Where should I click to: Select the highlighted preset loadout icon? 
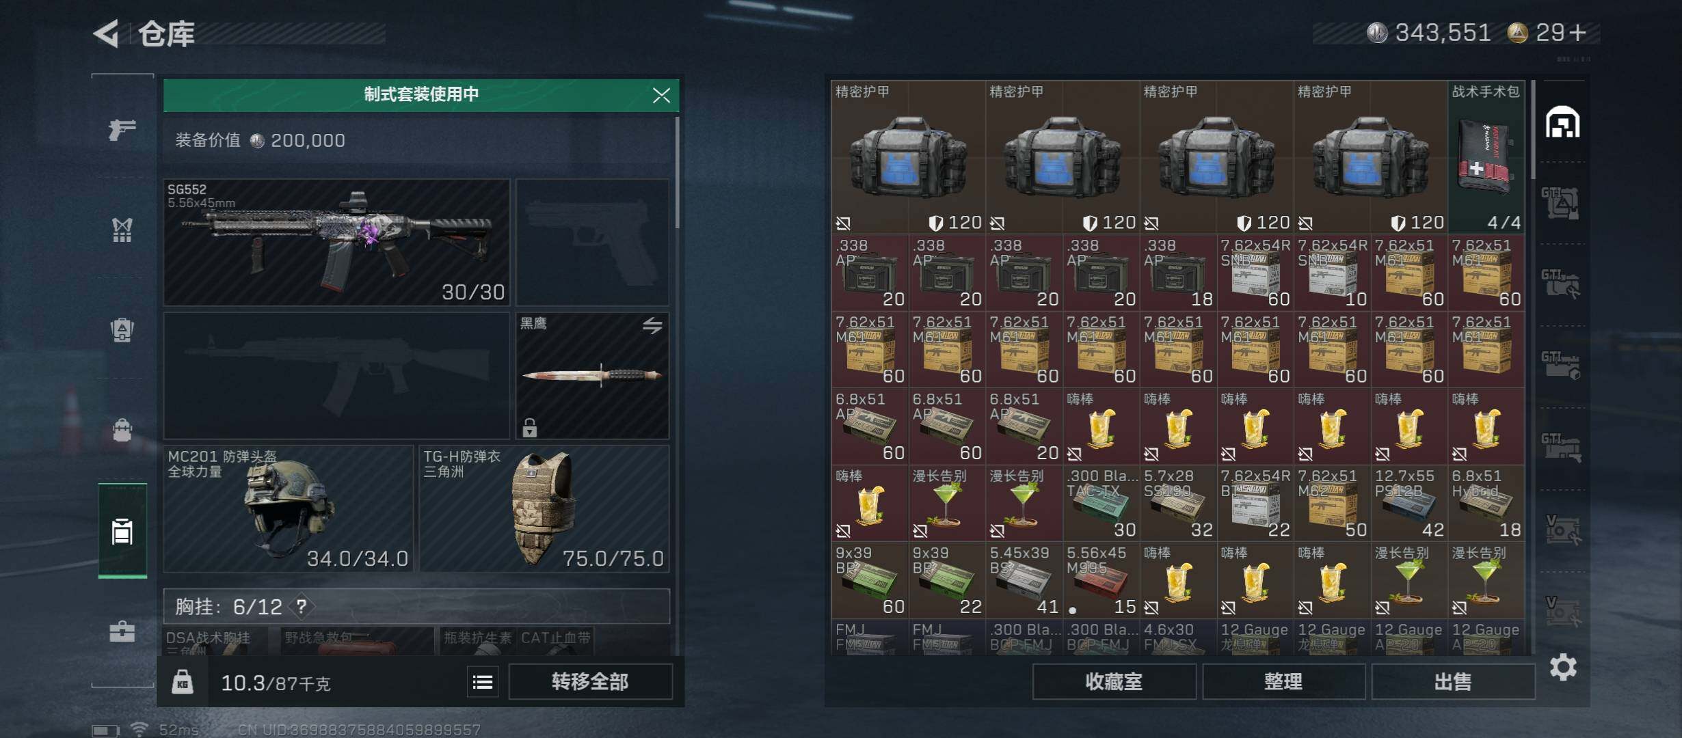coord(122,530)
